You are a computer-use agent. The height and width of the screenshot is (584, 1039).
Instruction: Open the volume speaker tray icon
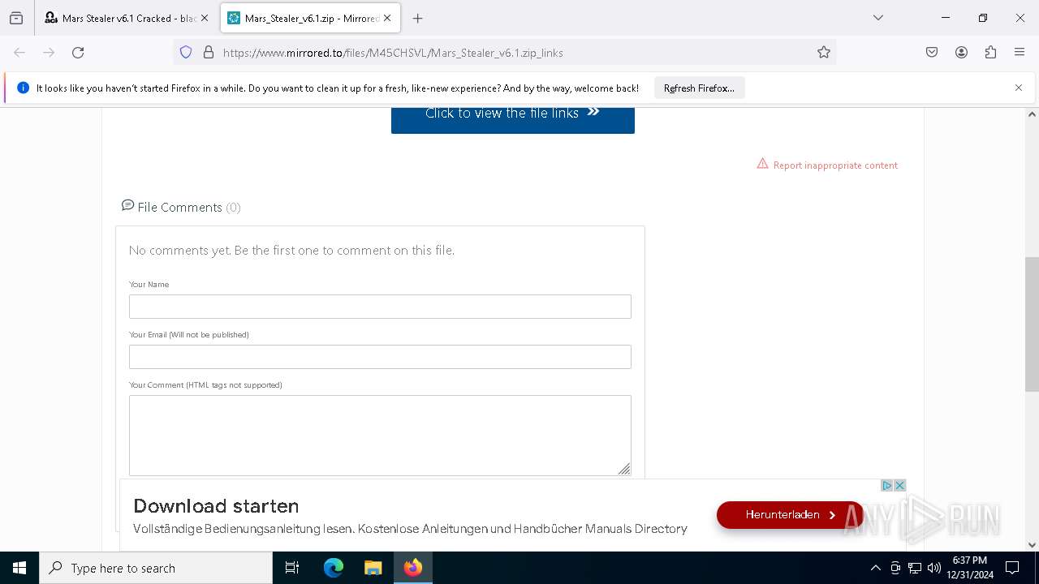point(934,568)
